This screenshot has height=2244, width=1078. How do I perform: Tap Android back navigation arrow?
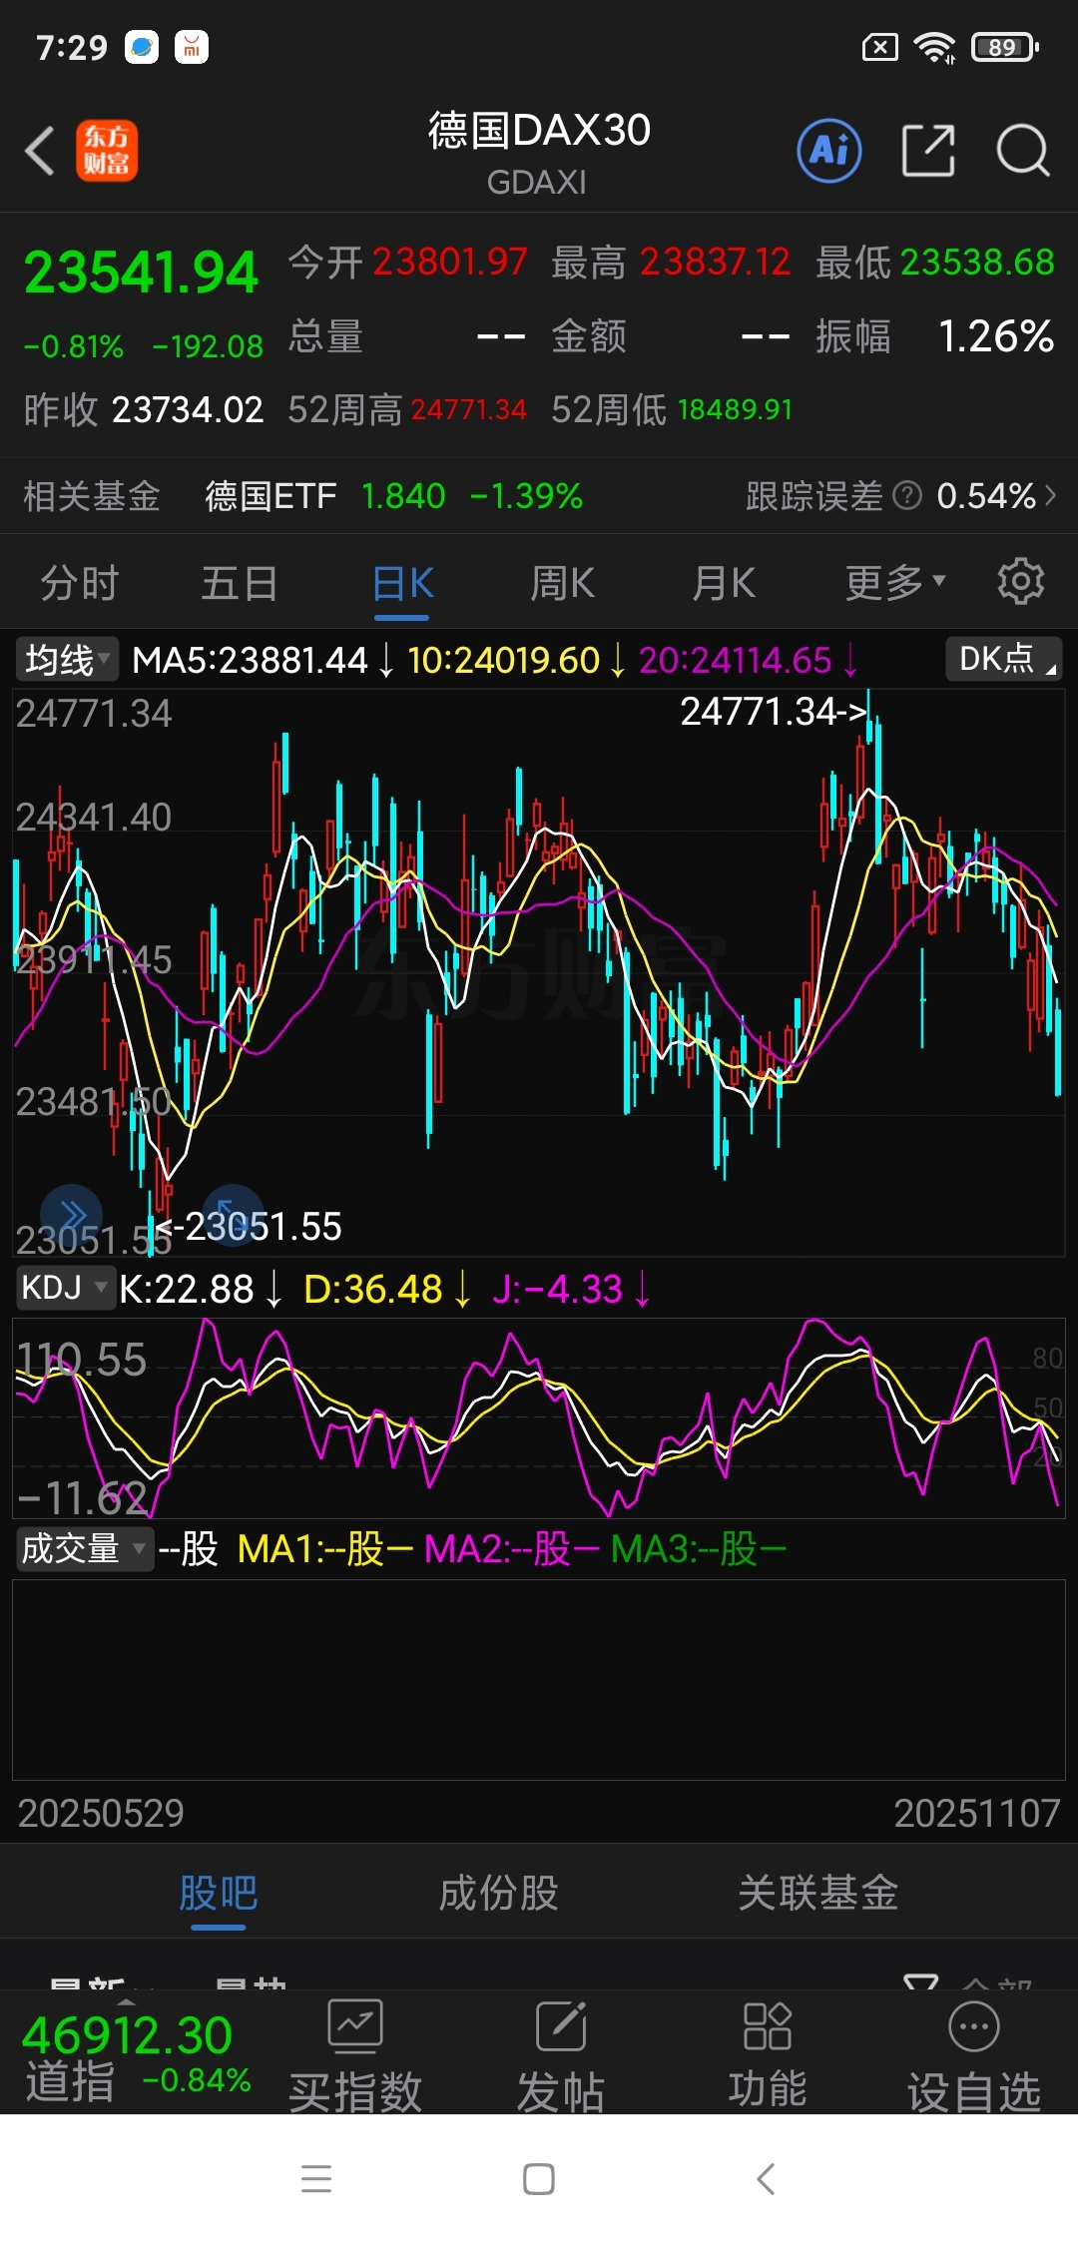tap(766, 2178)
